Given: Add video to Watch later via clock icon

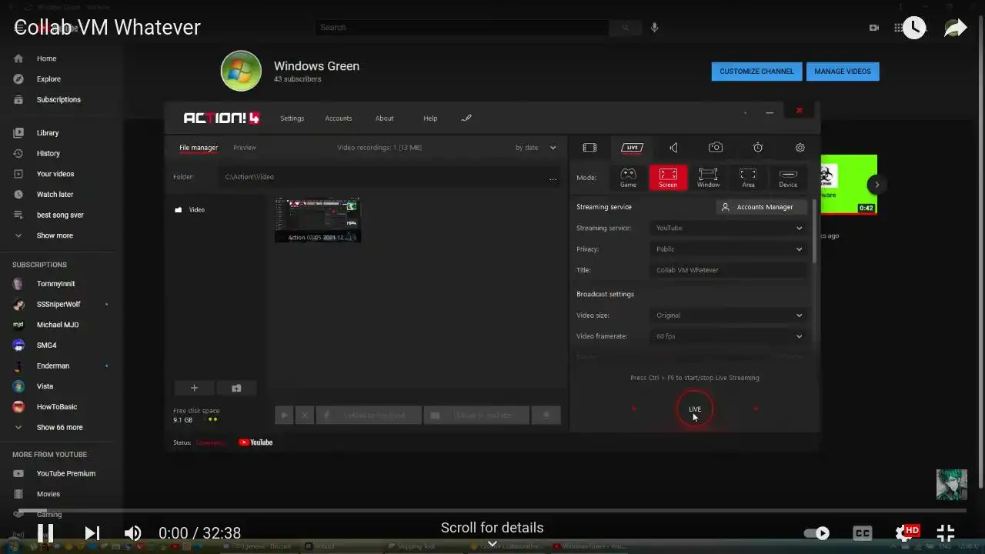Looking at the screenshot, I should coord(914,28).
